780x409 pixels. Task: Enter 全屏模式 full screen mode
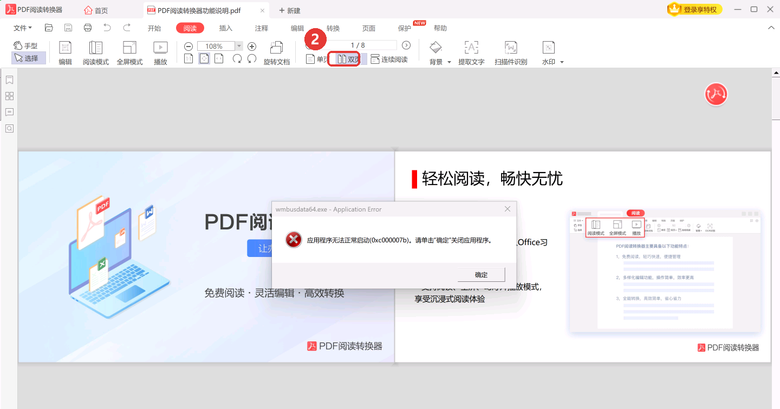click(129, 53)
